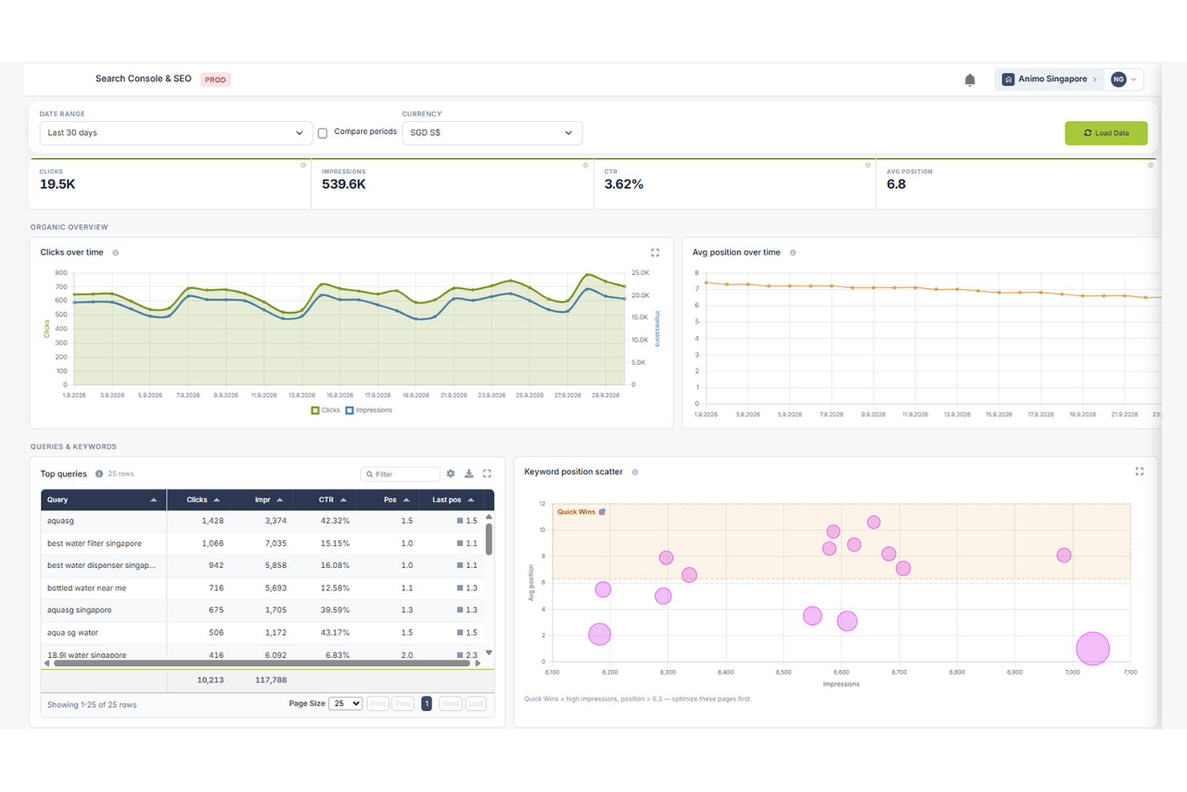This screenshot has height=792, width=1187.
Task: Expand Keyword position scatter to fullscreen
Action: [x=1139, y=472]
